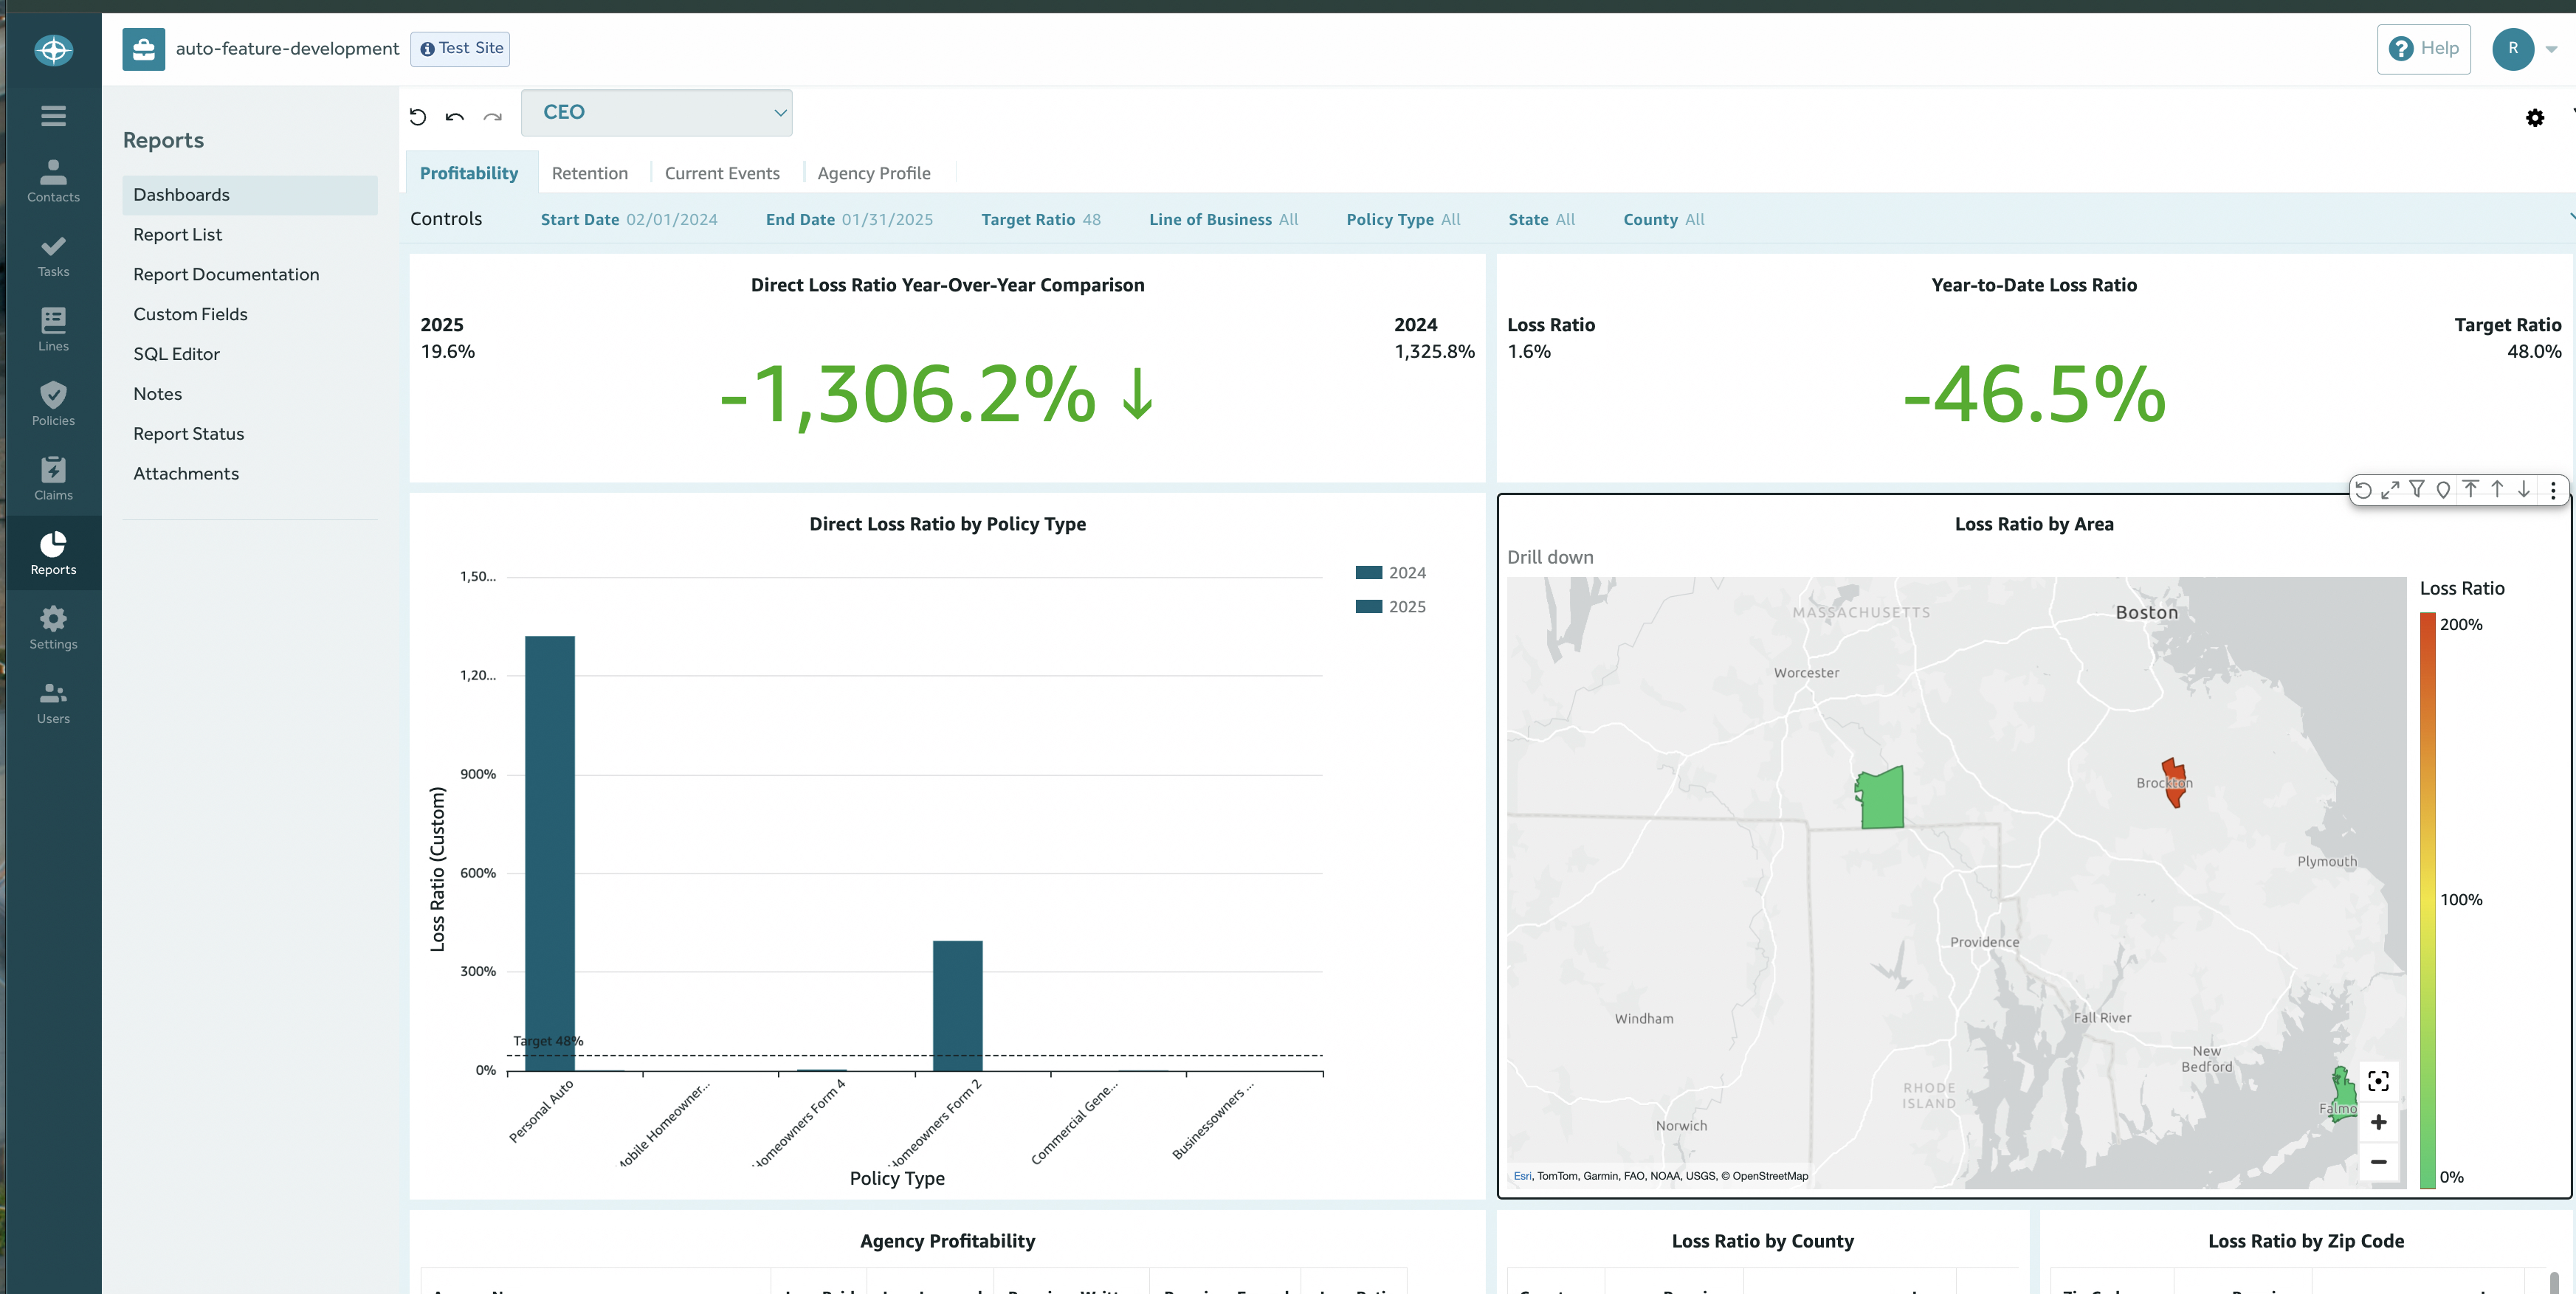Switch to the Retention tab
This screenshot has height=1294, width=2576.
point(590,173)
